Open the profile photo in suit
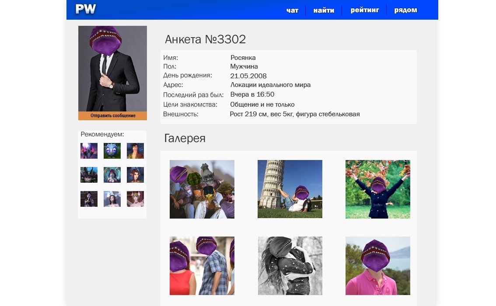This screenshot has width=496, height=306. (x=112, y=68)
